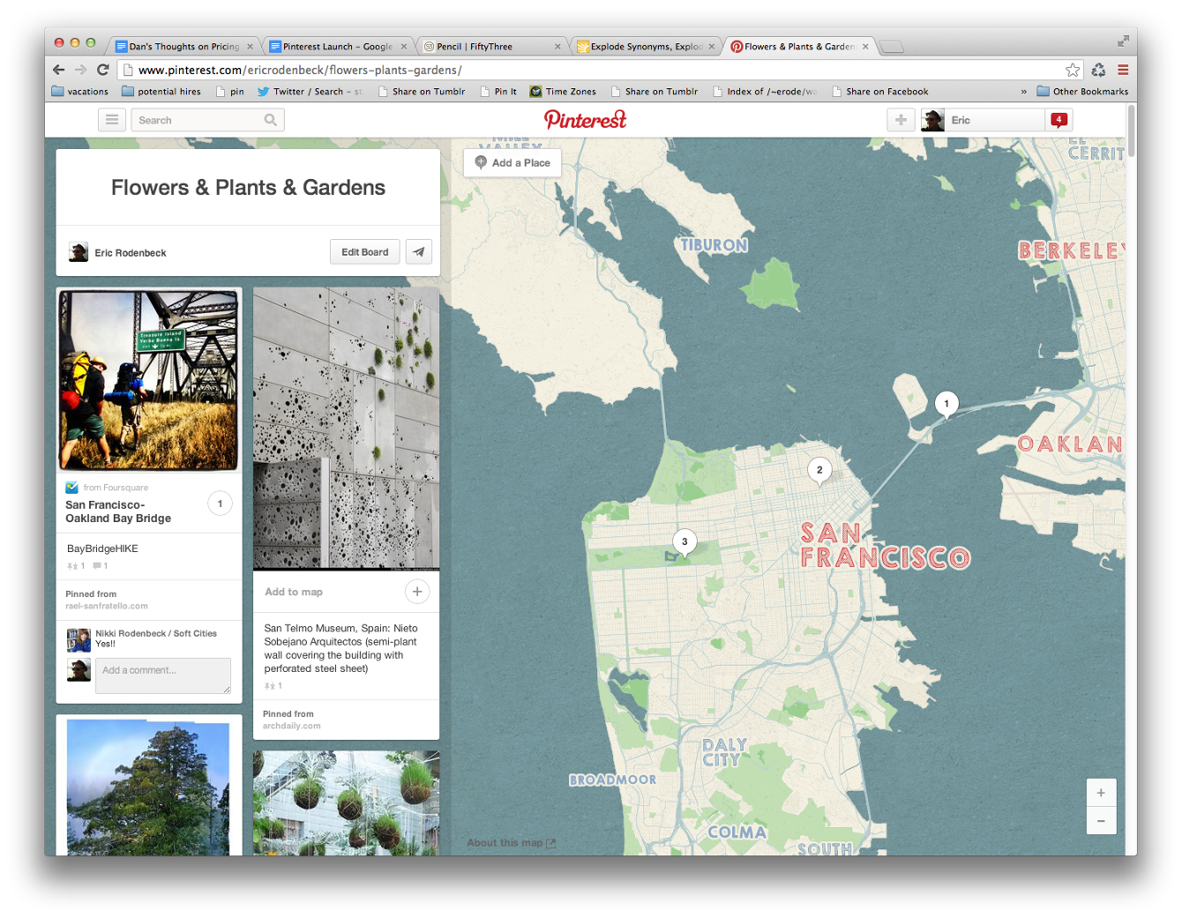Open notifications badge showing 4

pyautogui.click(x=1059, y=120)
